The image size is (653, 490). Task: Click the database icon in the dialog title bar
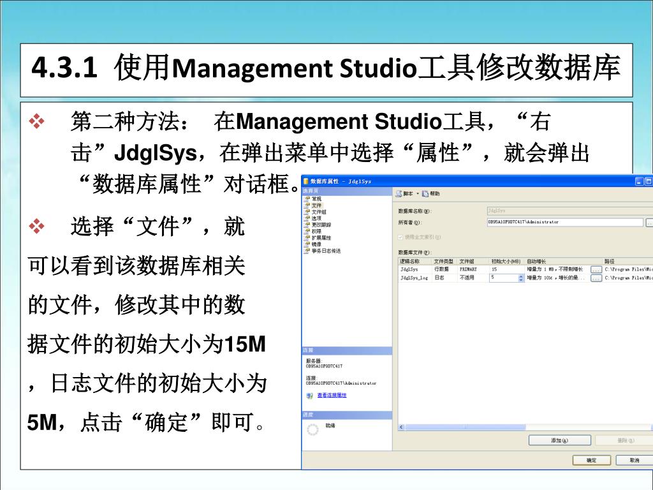coord(305,181)
